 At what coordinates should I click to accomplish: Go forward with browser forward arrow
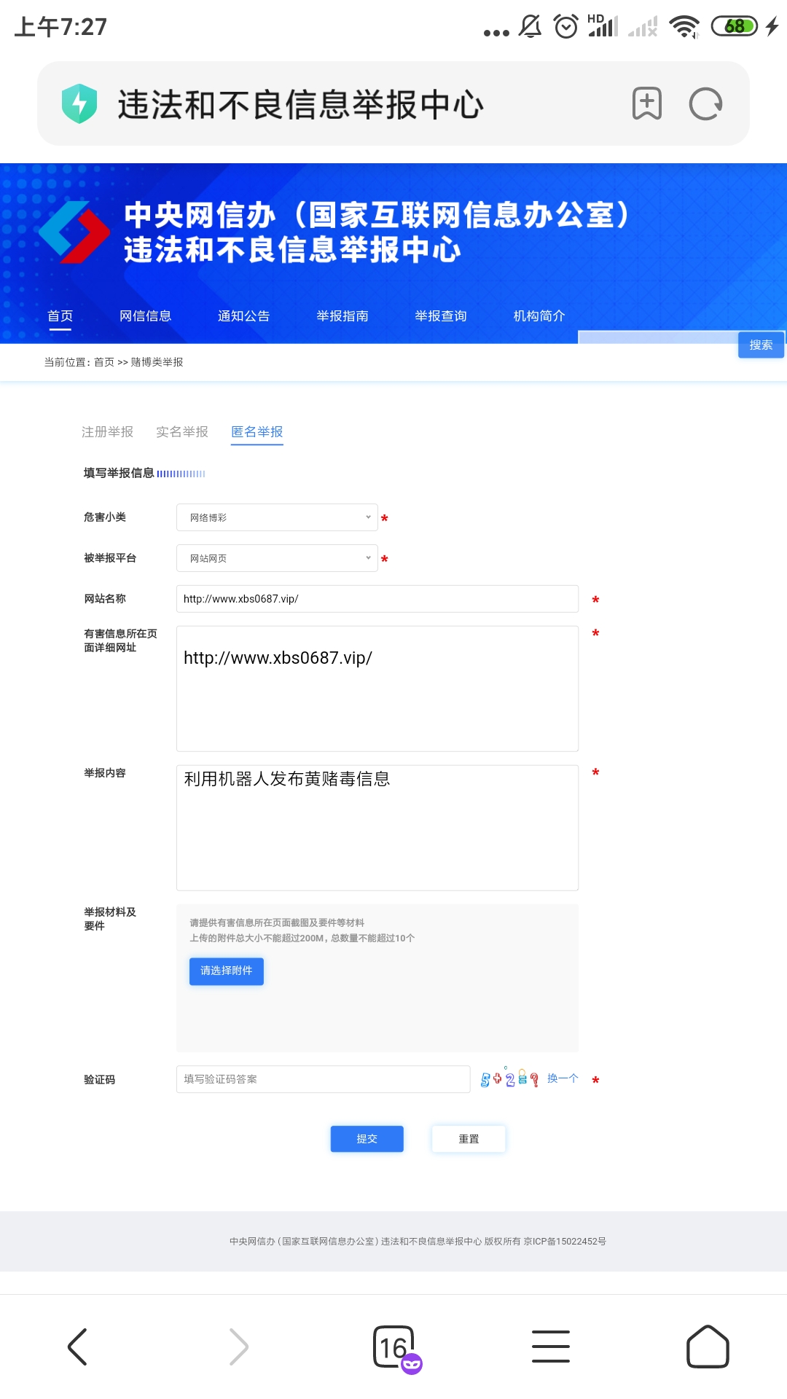pos(239,1347)
